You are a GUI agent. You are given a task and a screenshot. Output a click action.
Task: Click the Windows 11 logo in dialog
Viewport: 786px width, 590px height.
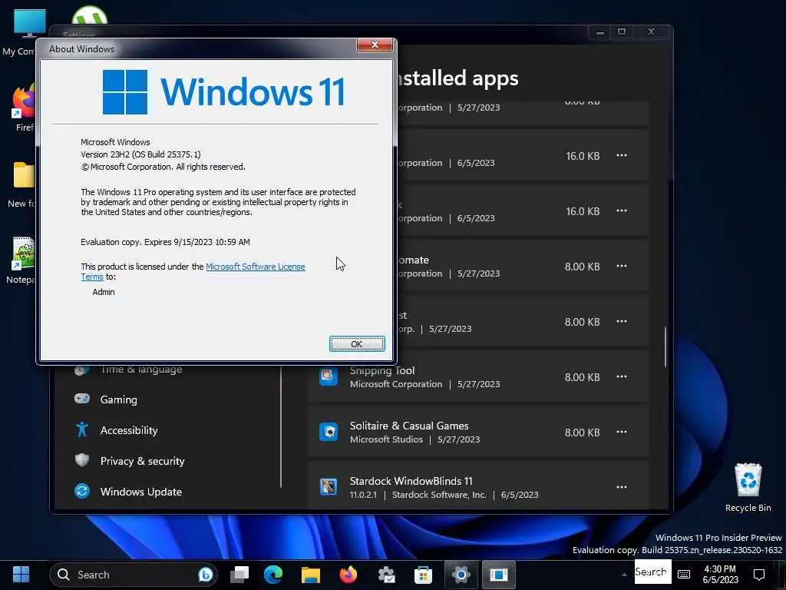pos(223,92)
